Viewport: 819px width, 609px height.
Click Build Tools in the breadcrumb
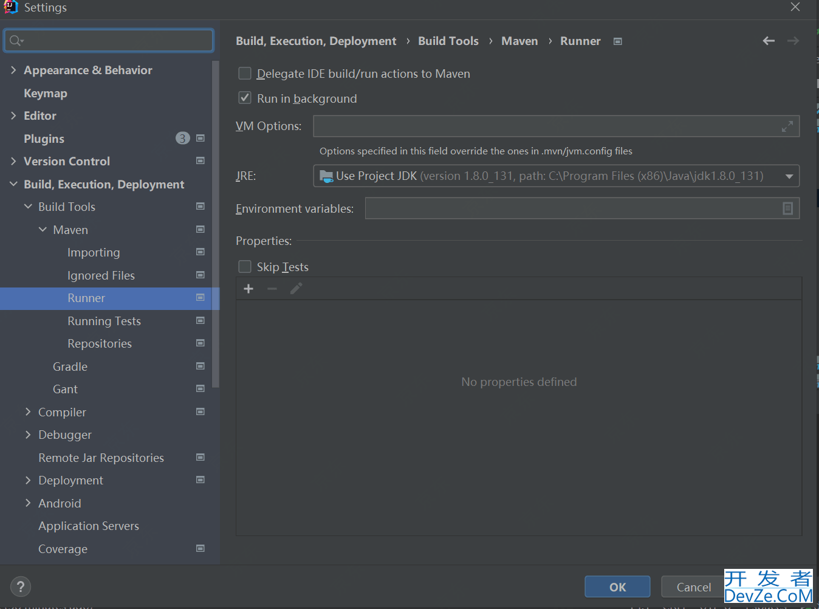coord(448,41)
